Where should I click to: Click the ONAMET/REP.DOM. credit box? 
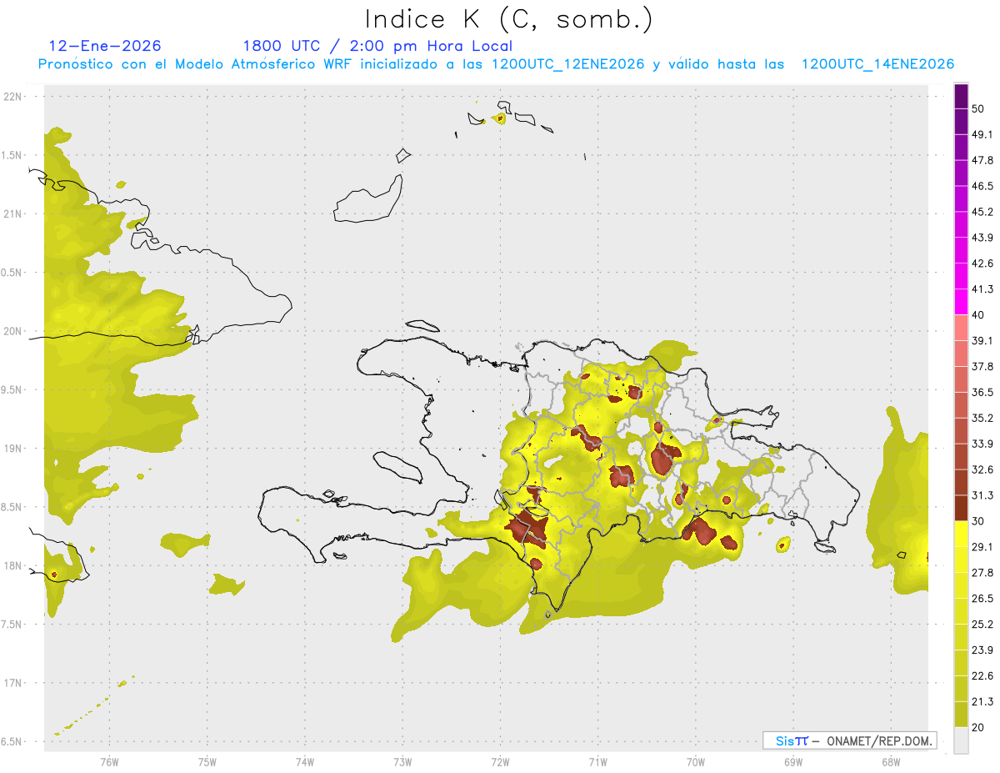coord(849,740)
